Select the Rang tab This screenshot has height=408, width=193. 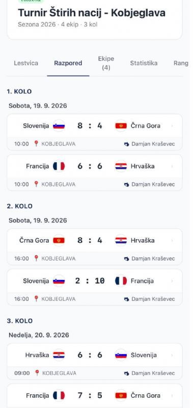pos(181,63)
